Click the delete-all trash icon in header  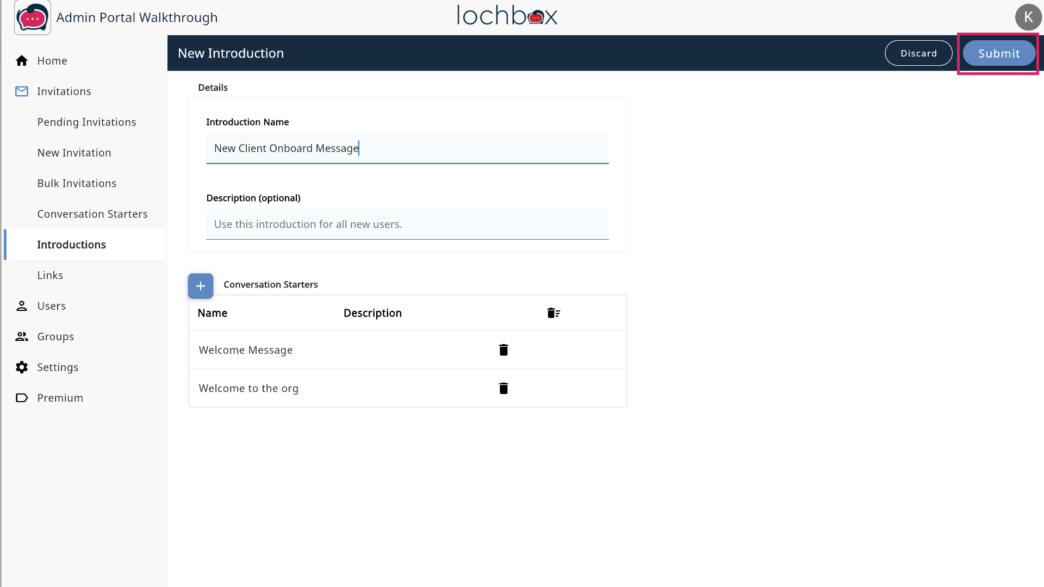tap(553, 313)
